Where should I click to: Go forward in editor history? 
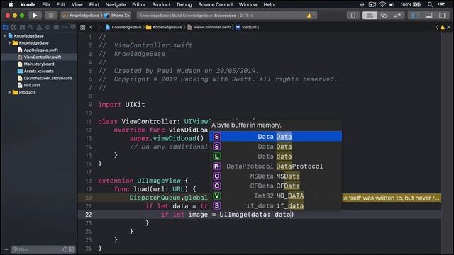(x=99, y=27)
